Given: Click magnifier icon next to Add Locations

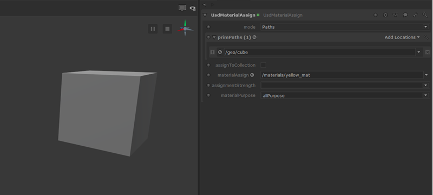Looking at the screenshot, I should point(426,37).
